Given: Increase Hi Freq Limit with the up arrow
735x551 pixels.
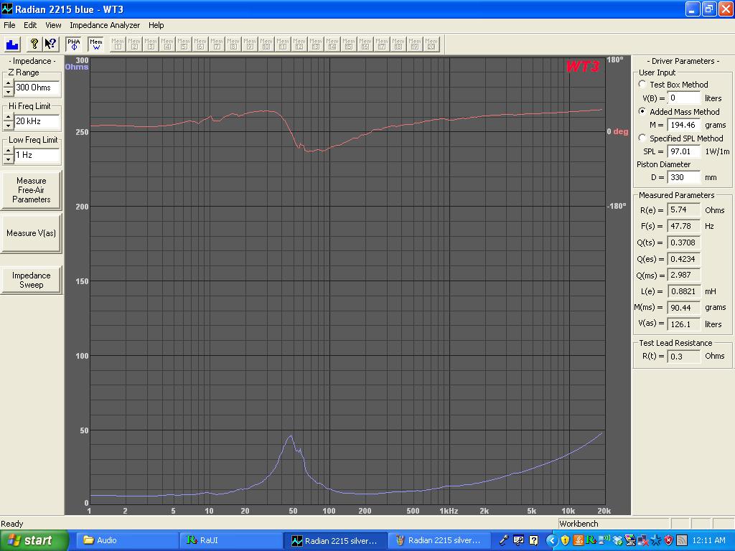Looking at the screenshot, I should pyautogui.click(x=8, y=118).
